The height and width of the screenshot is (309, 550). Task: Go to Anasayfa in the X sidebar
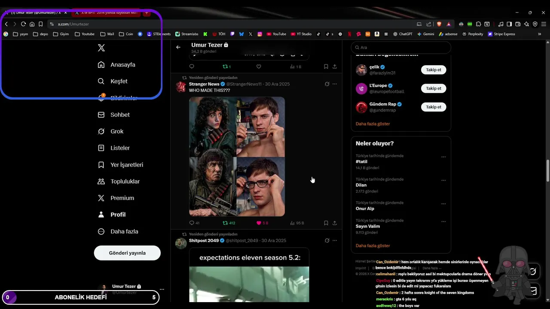tap(116, 65)
